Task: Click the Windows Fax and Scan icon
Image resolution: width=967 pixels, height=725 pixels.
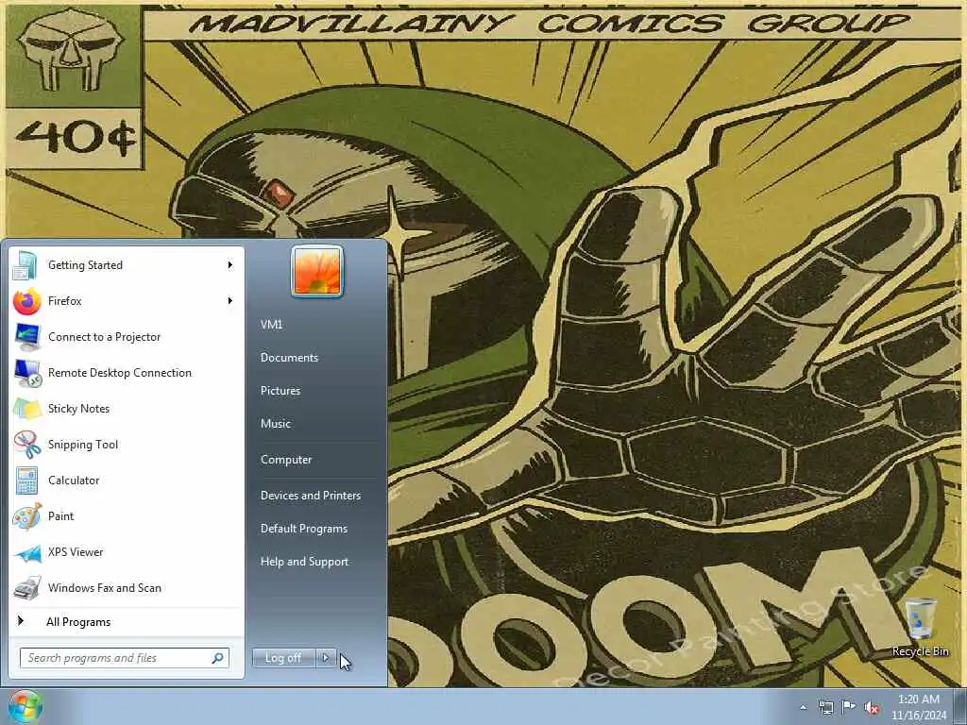Action: (27, 588)
